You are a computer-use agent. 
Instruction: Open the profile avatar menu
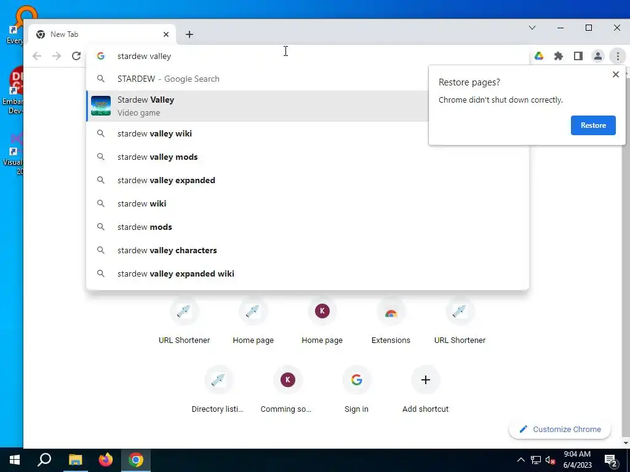coord(598,56)
